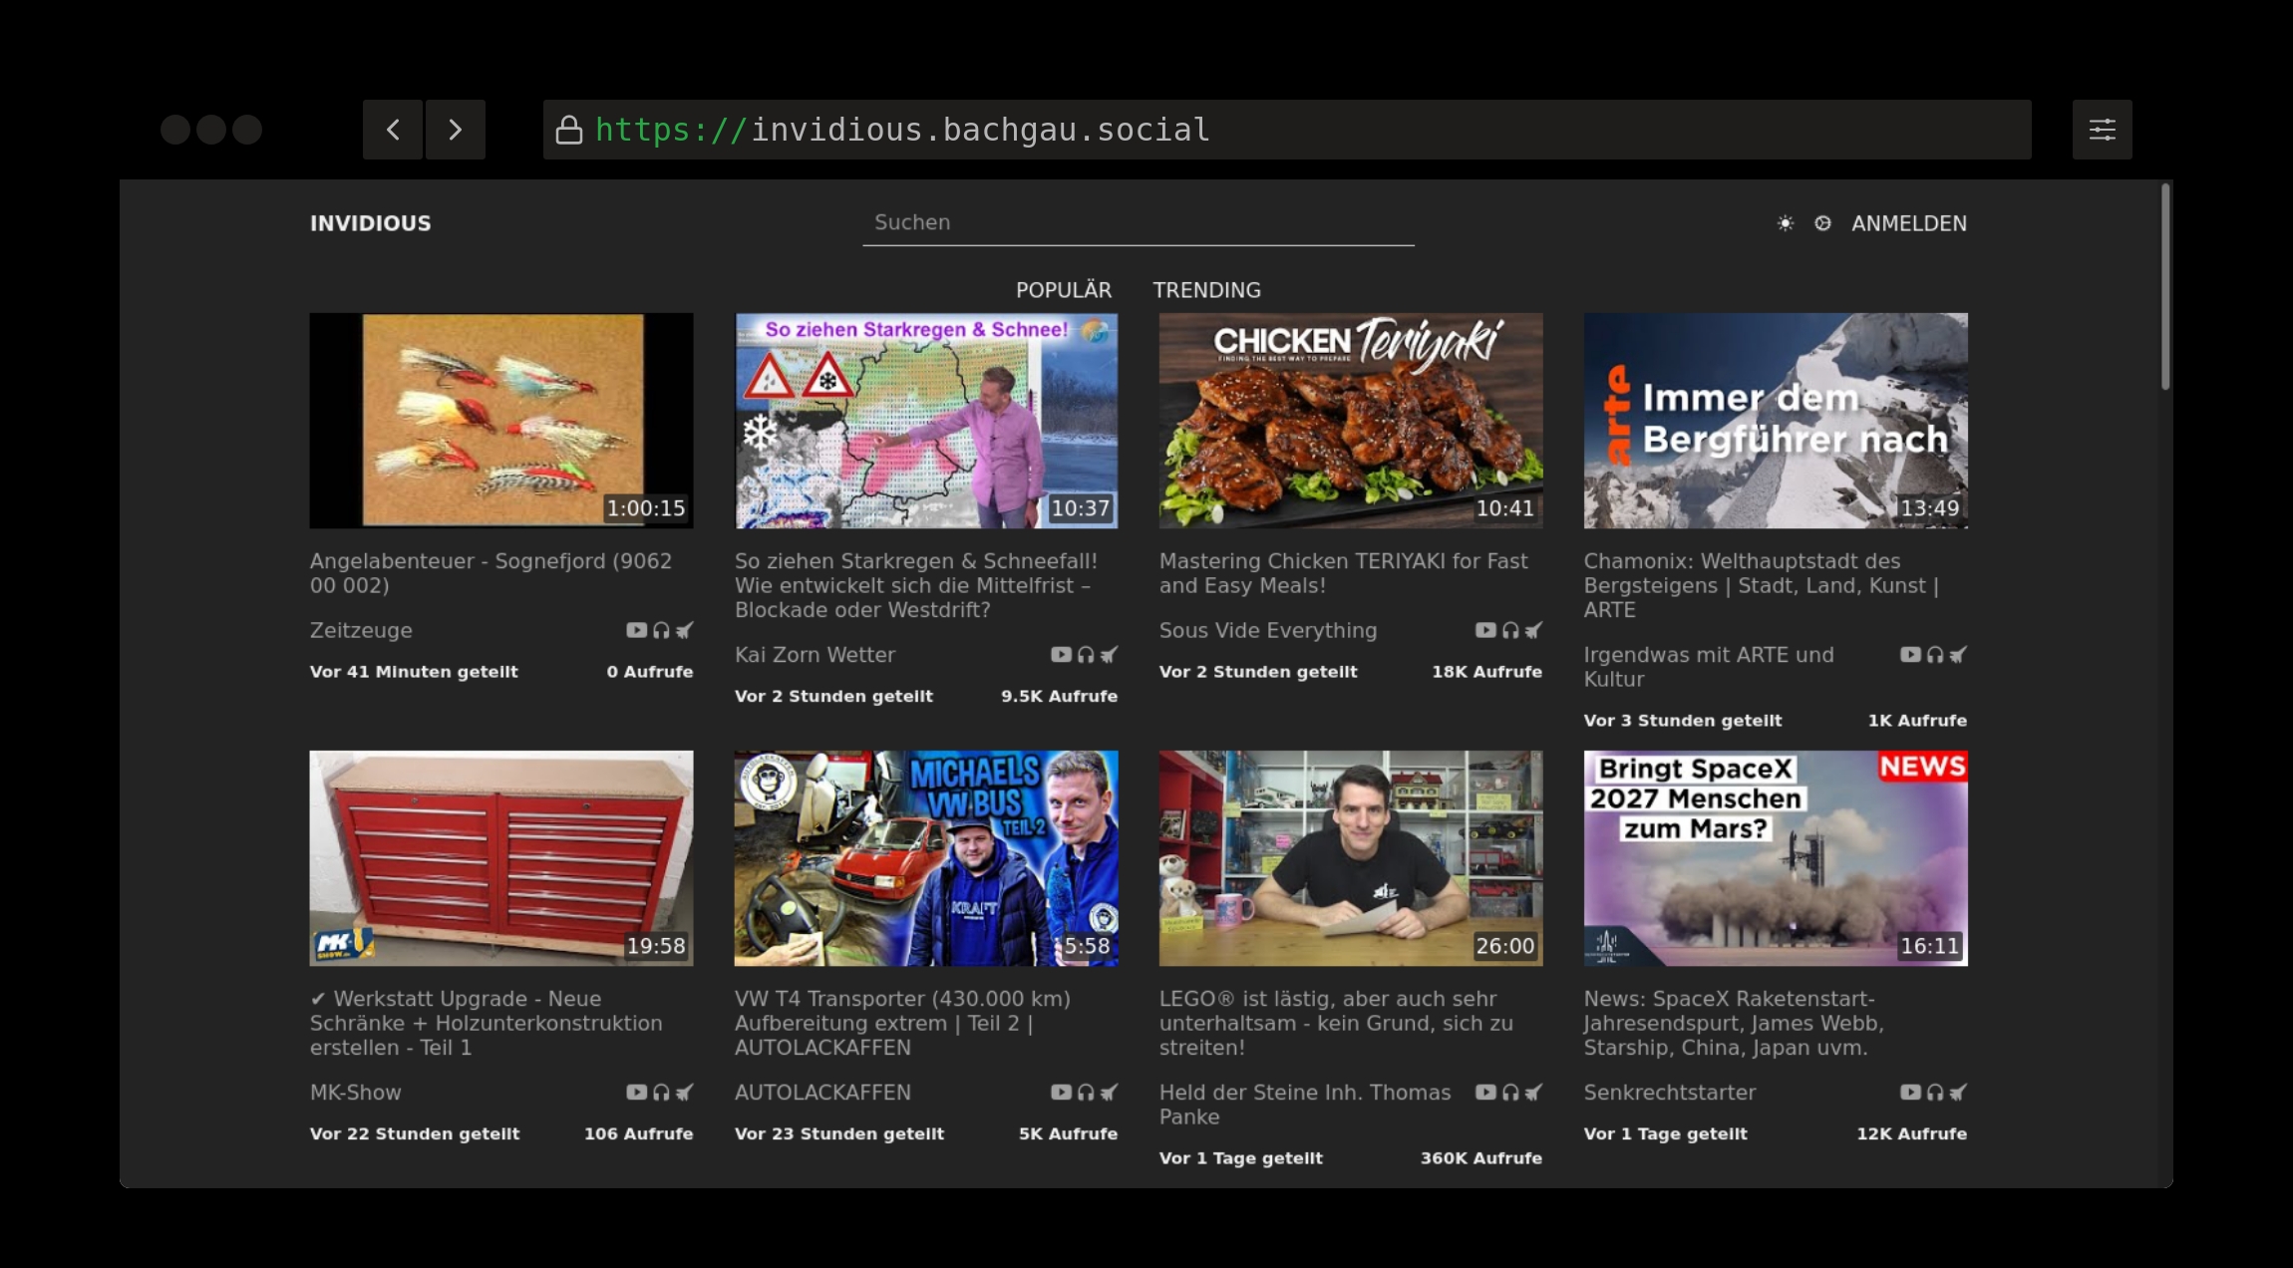Watch Kai Zorn Wetter video on YouTube icon
This screenshot has height=1268, width=2293.
1061,655
